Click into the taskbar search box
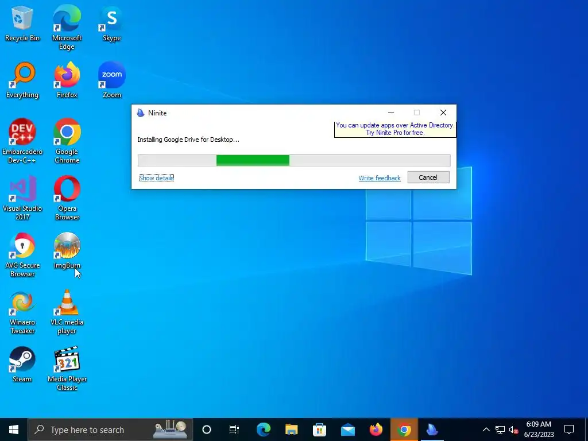This screenshot has width=588, height=441. (111, 430)
